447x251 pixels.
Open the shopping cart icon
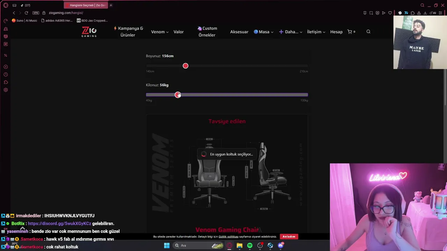351,32
